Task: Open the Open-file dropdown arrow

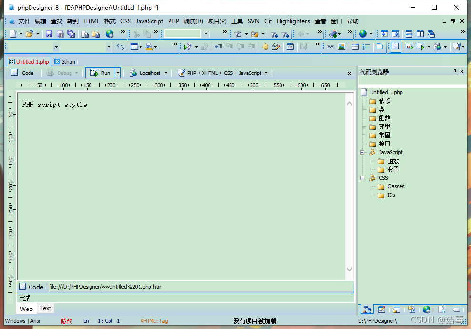Action: click(x=38, y=34)
